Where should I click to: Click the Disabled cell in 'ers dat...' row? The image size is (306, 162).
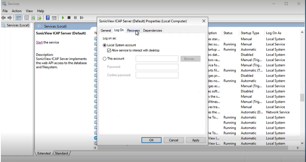(x=247, y=55)
